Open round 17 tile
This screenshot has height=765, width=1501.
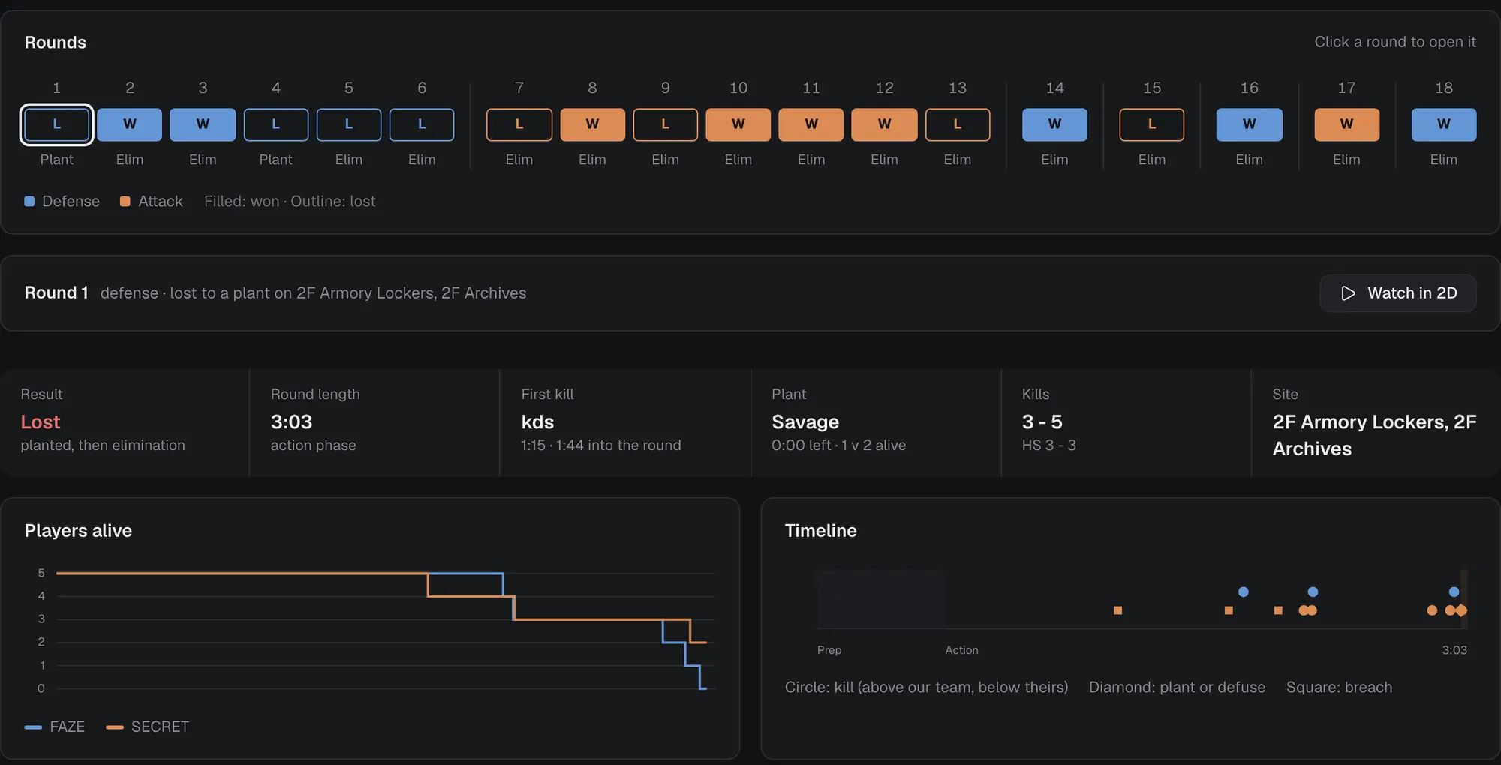pos(1347,124)
